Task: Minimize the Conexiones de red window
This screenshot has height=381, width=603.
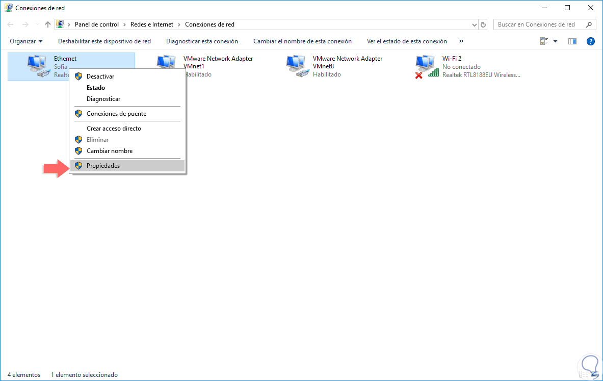Action: point(544,8)
